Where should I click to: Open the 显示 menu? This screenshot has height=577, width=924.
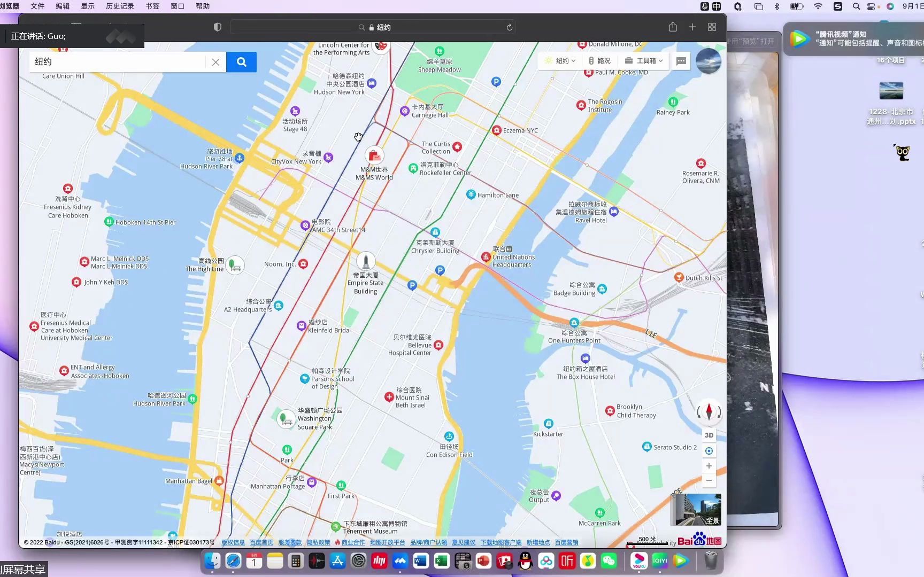(x=88, y=6)
